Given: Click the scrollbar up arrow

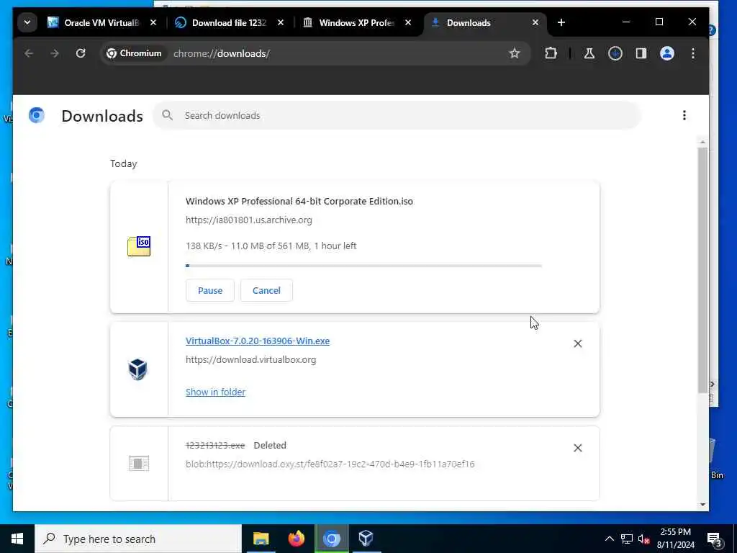Looking at the screenshot, I should click(x=702, y=142).
